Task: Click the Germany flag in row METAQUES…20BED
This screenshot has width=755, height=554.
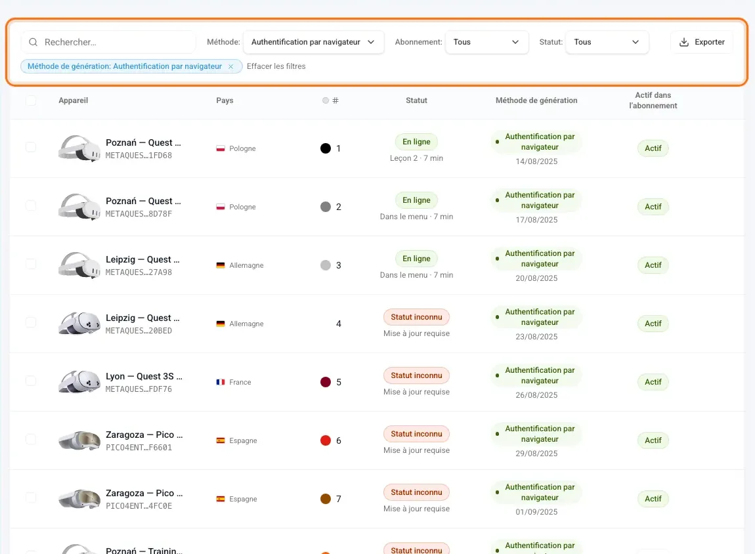Action: tap(221, 324)
